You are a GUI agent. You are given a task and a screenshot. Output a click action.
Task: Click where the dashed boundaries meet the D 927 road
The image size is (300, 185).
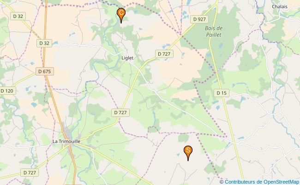pos(180,35)
